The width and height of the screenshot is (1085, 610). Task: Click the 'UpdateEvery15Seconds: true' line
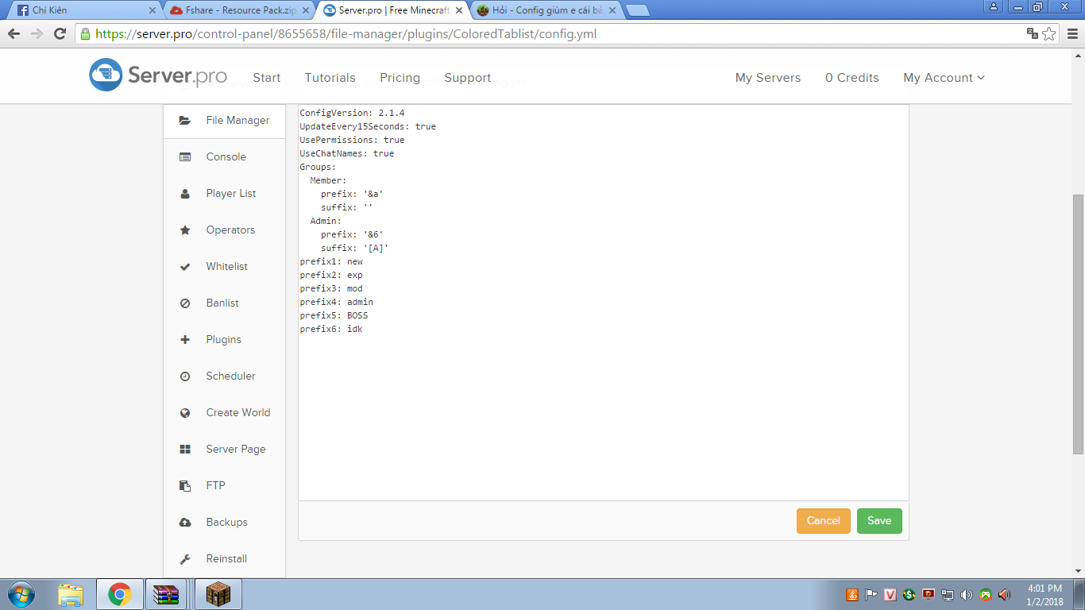[368, 126]
